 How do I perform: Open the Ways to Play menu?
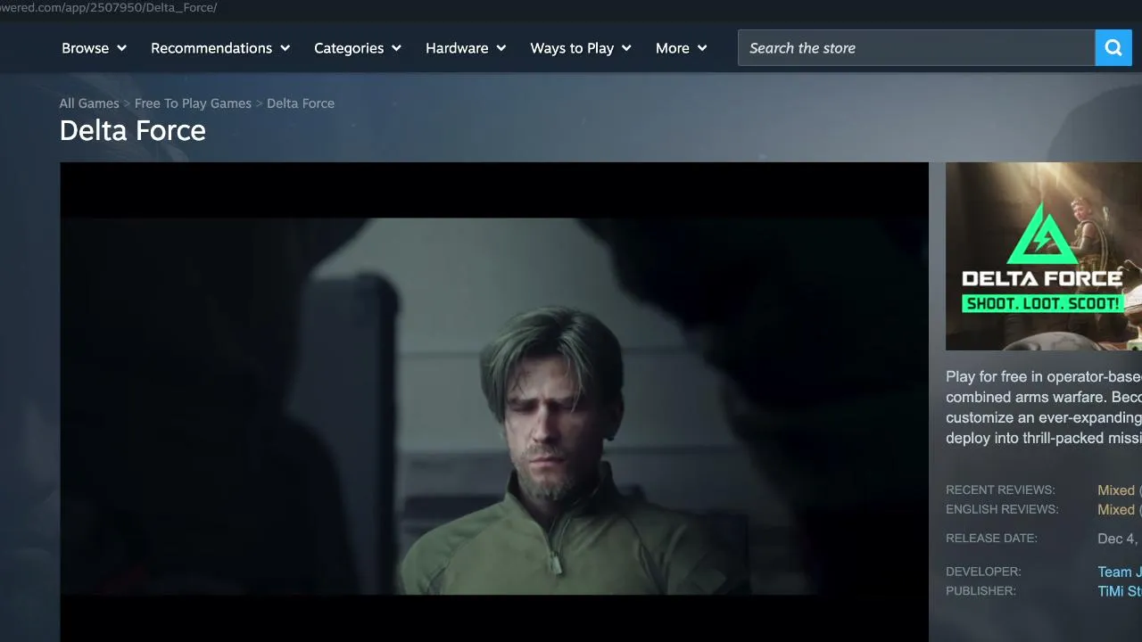581,48
